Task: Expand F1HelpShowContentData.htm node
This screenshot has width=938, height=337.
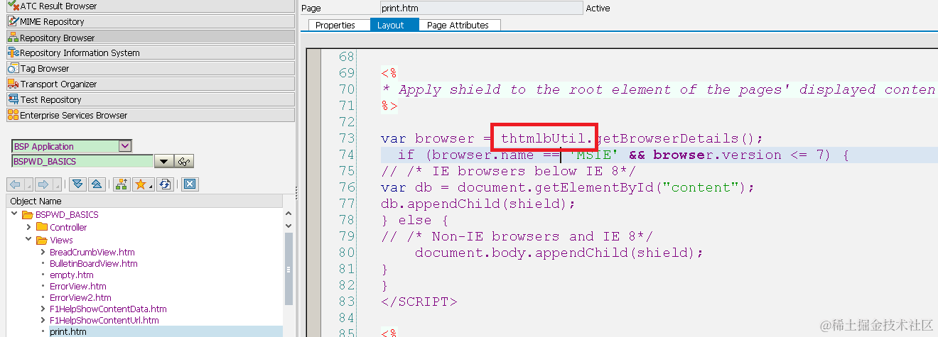Action: pos(43,309)
